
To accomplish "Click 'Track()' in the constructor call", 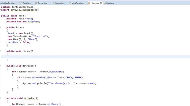I will [x=28, y=33].
